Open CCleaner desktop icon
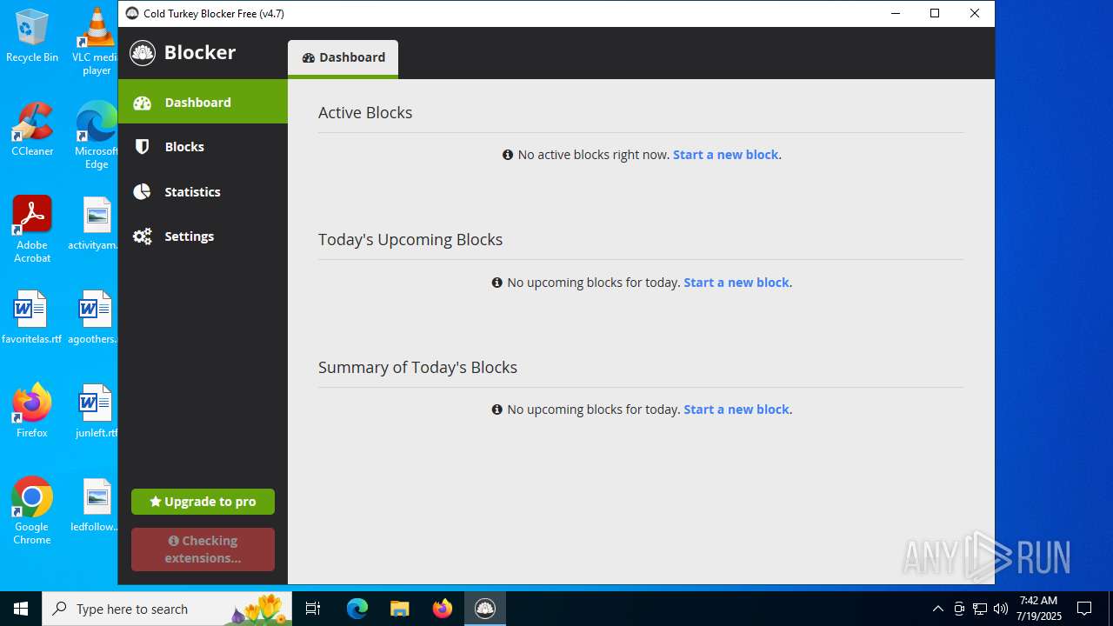Image resolution: width=1113 pixels, height=626 pixels. pyautogui.click(x=32, y=130)
